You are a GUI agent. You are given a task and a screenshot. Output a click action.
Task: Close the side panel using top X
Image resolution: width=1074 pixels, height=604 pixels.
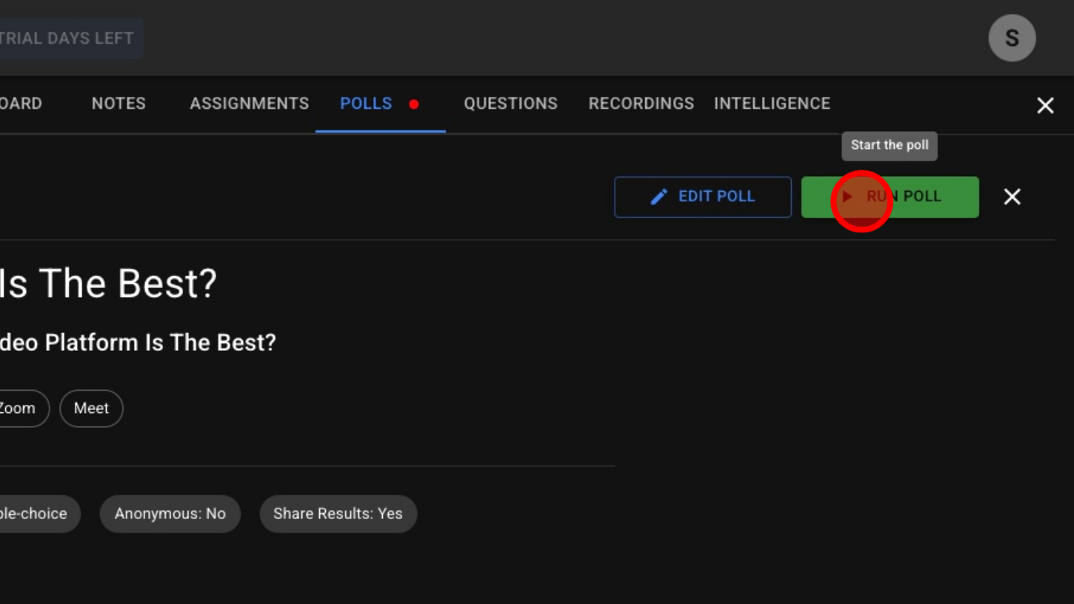(x=1045, y=106)
